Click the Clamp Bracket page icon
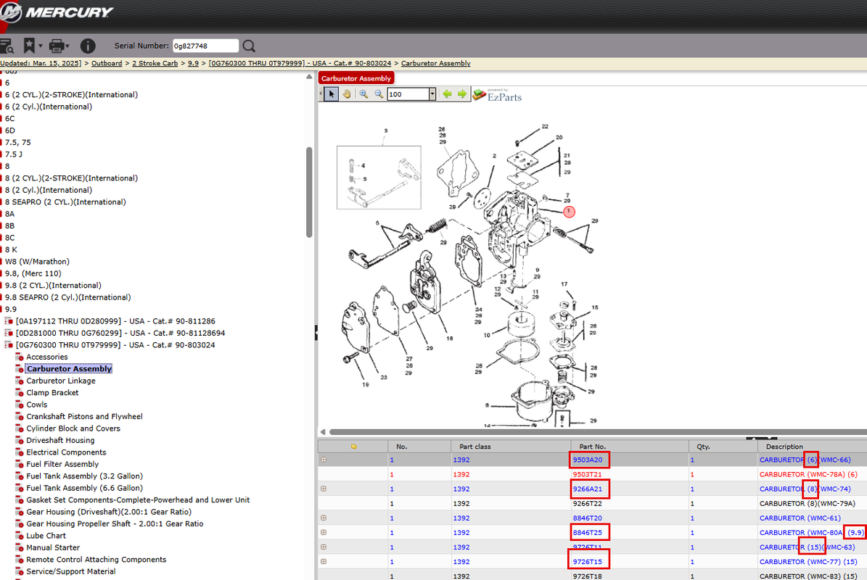Viewport: 867px width, 580px height. point(20,393)
